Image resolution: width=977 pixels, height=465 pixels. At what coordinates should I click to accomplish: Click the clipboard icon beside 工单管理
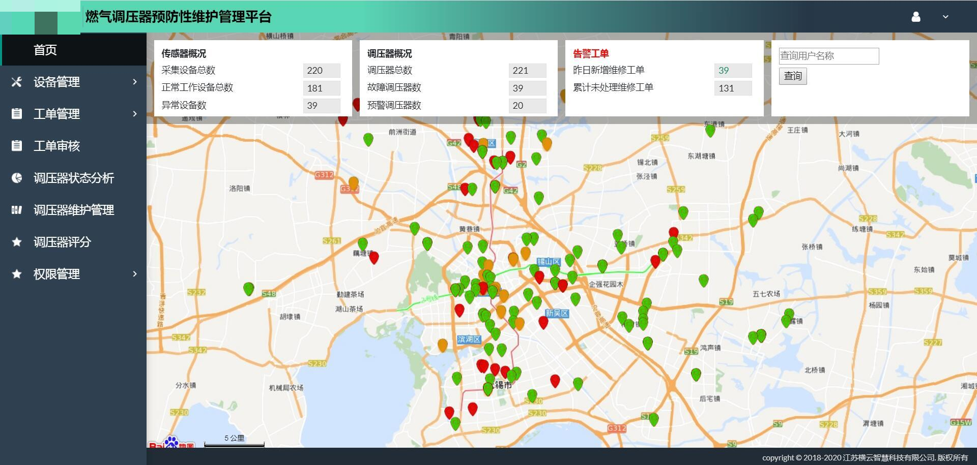(x=17, y=114)
